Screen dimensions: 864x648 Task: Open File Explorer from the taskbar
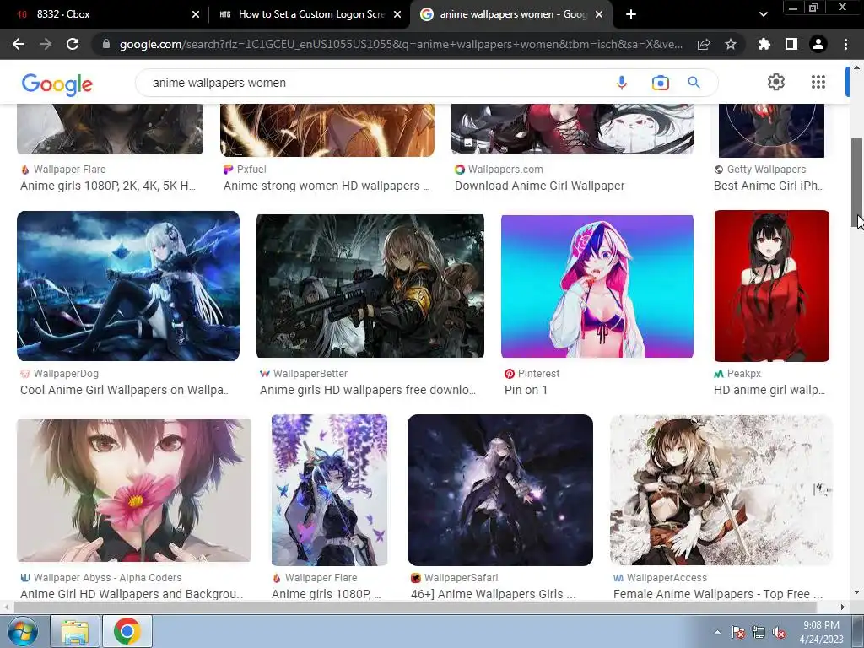pos(75,631)
